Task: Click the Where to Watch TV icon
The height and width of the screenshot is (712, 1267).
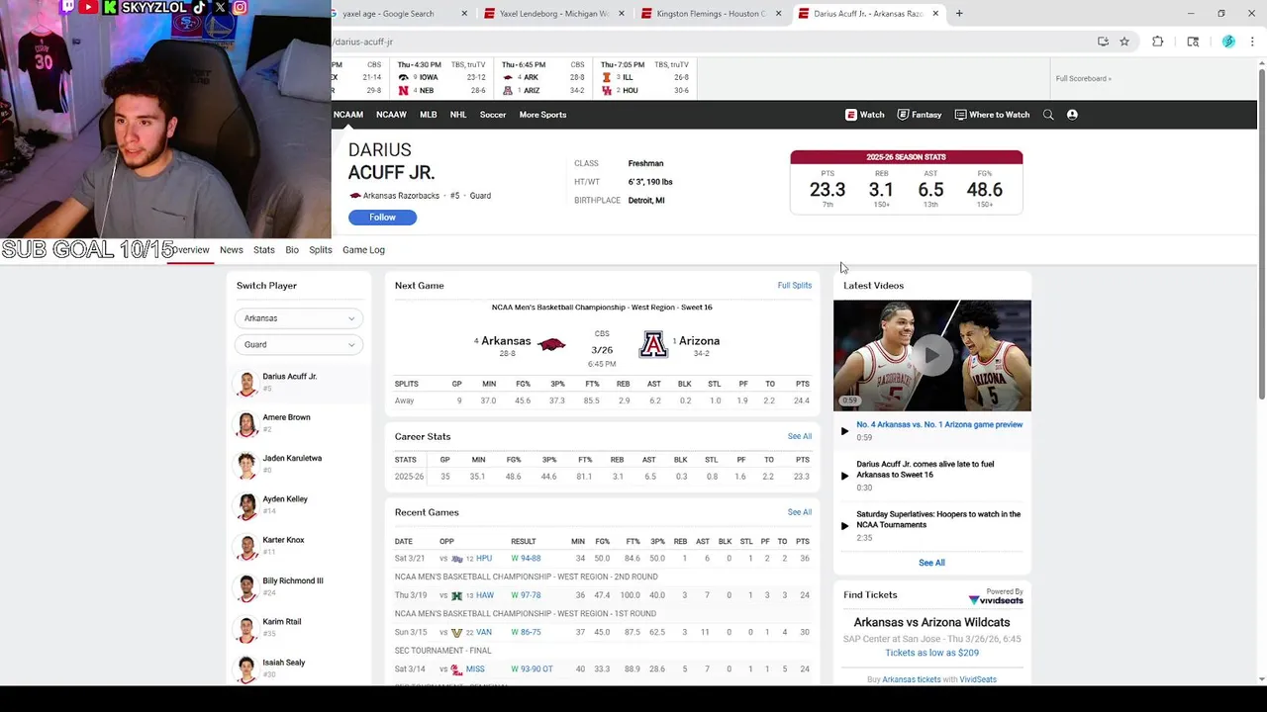Action: [x=960, y=115]
